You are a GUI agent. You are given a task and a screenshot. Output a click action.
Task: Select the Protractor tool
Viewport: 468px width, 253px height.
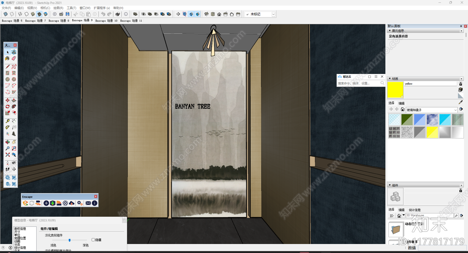tap(8, 127)
